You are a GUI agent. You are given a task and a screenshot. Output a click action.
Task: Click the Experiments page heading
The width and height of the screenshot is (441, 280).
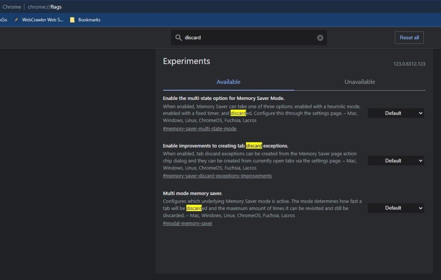[x=186, y=61]
